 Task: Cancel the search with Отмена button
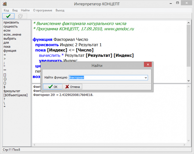point(72,87)
